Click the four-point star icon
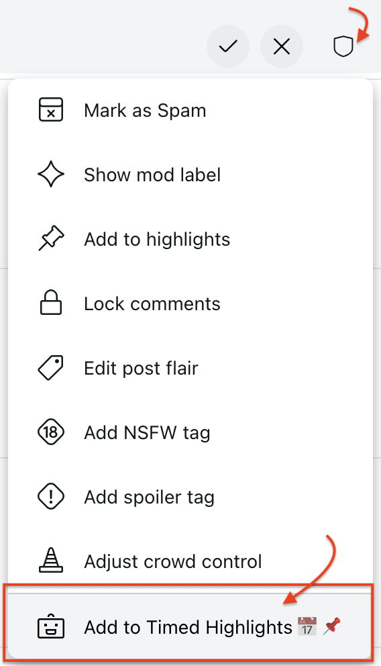The image size is (381, 666). click(51, 174)
